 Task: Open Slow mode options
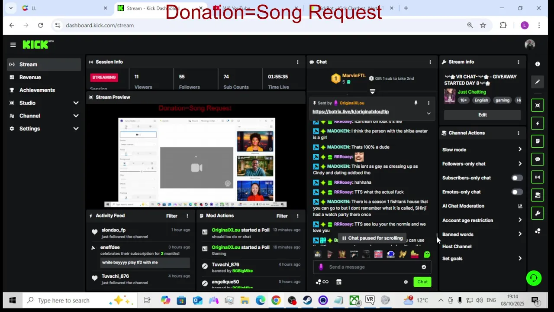click(482, 149)
